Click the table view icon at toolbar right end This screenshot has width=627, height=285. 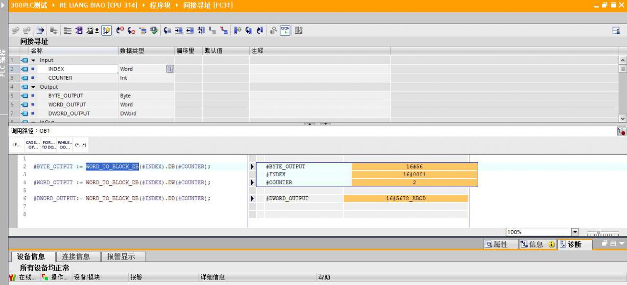616,31
